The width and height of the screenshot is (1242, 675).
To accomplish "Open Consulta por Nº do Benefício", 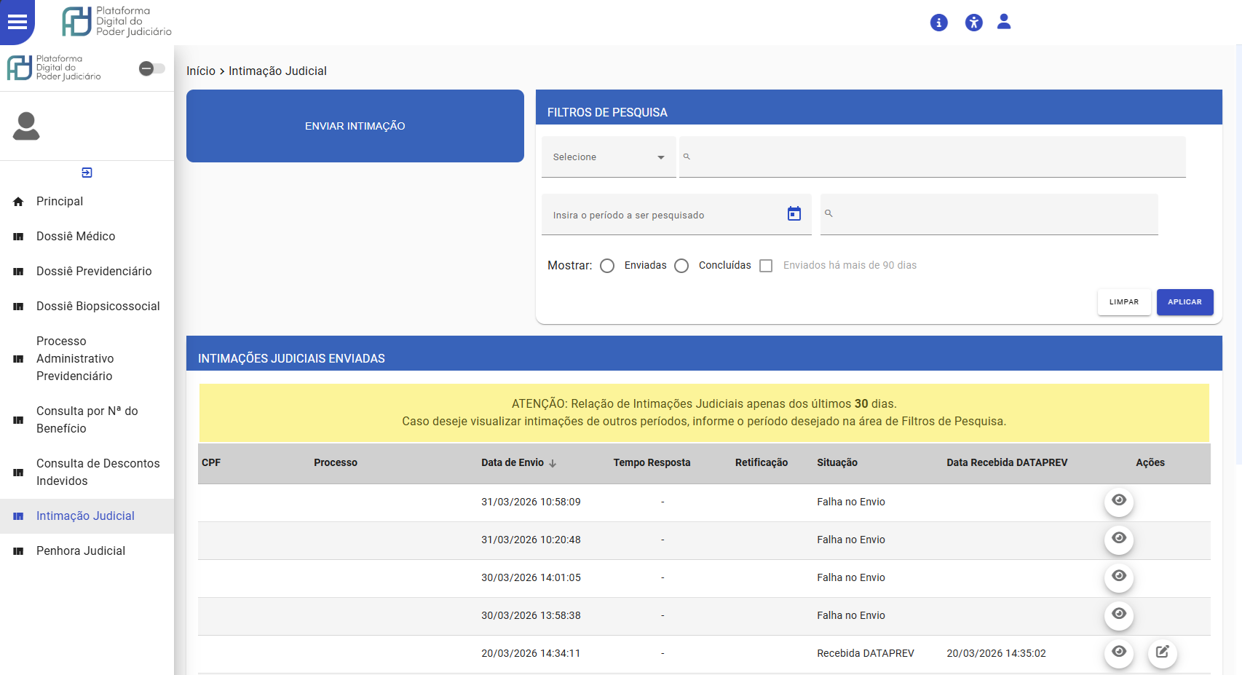I will (87, 420).
